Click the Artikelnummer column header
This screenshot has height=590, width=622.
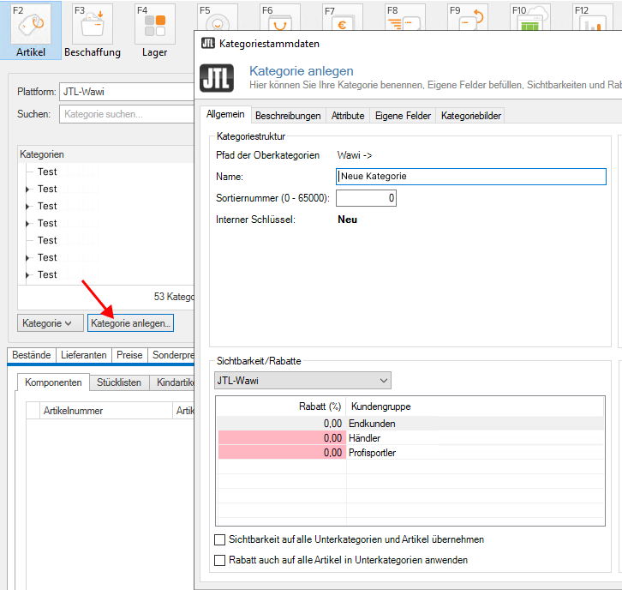point(106,411)
